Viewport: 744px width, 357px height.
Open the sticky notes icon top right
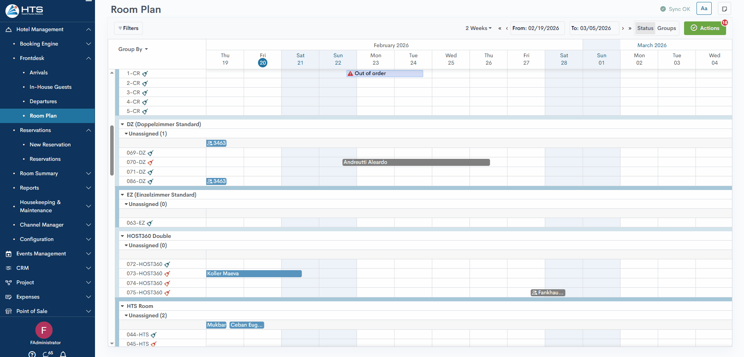pyautogui.click(x=724, y=9)
